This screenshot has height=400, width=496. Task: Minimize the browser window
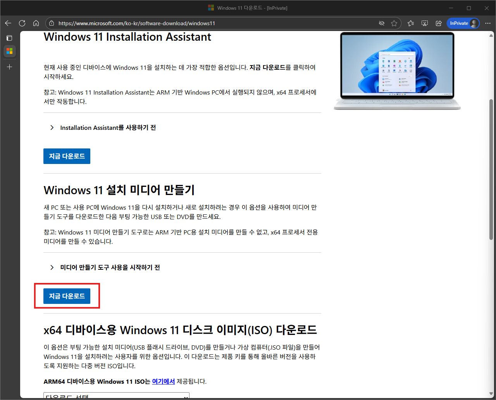(x=451, y=8)
